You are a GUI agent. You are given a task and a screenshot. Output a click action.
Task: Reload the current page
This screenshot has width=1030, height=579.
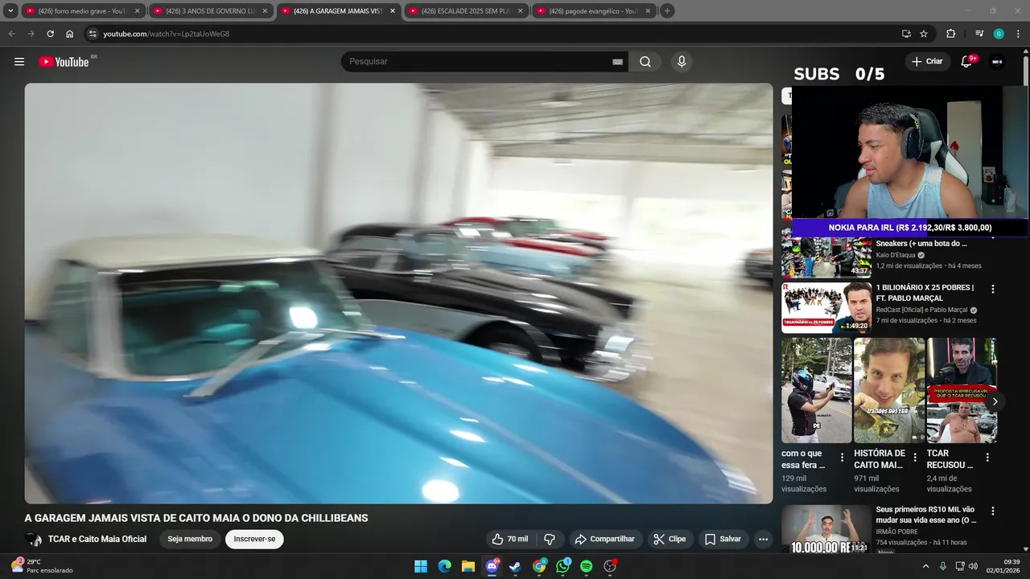coord(50,34)
